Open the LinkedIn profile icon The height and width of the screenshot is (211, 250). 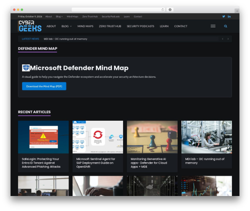229,16
